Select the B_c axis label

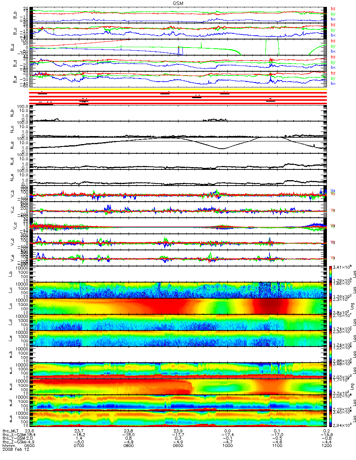pos(16,31)
